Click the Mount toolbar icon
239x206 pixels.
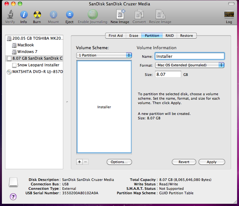pyautogui.click(x=53, y=15)
